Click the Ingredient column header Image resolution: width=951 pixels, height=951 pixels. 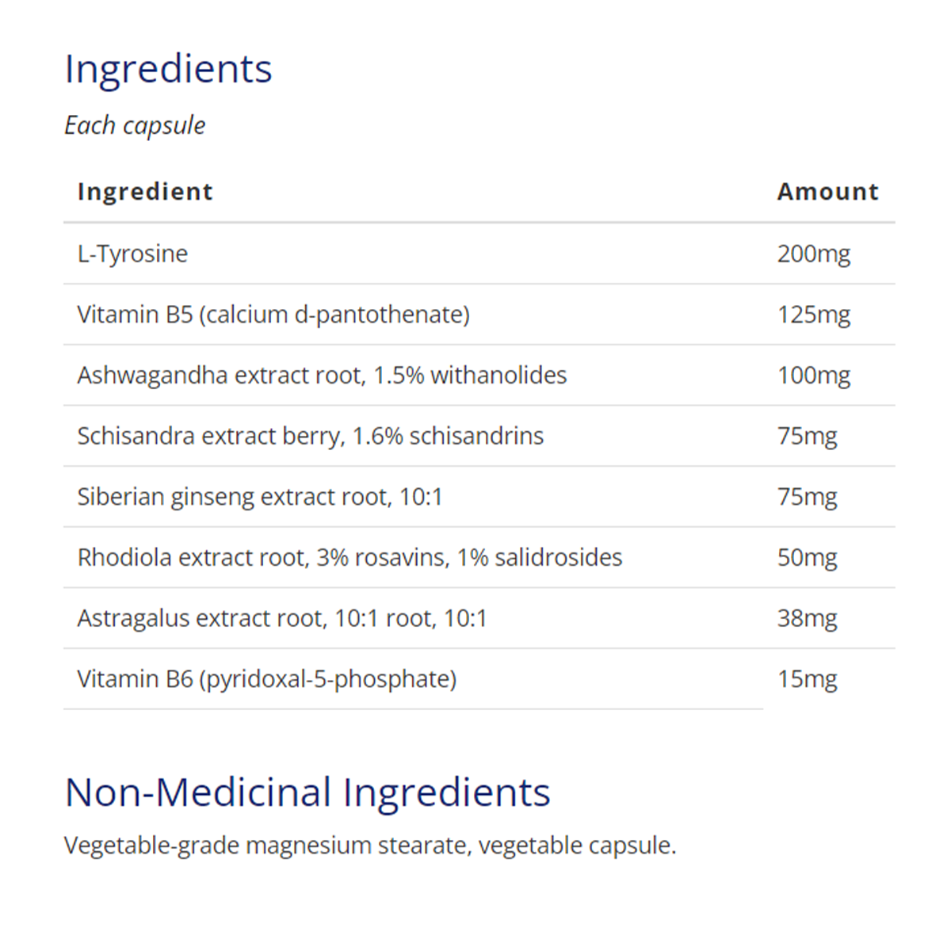(145, 192)
